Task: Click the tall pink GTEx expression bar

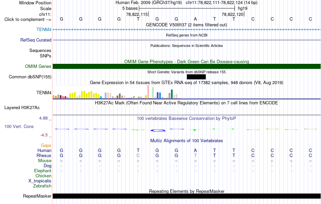Action: tap(148, 92)
